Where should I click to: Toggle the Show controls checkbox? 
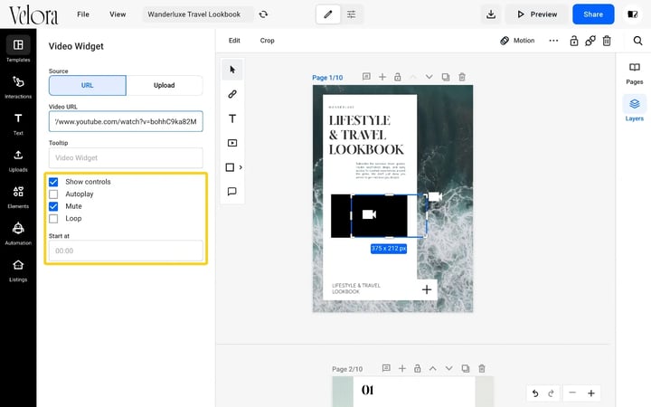pyautogui.click(x=53, y=182)
